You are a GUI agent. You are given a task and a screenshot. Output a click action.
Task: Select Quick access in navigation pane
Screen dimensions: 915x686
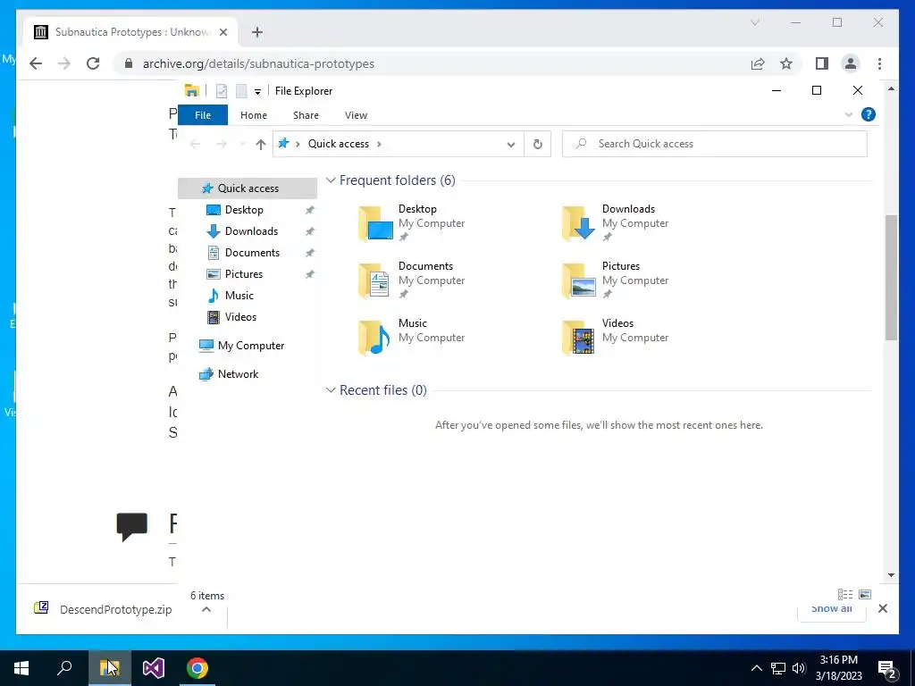click(x=248, y=188)
